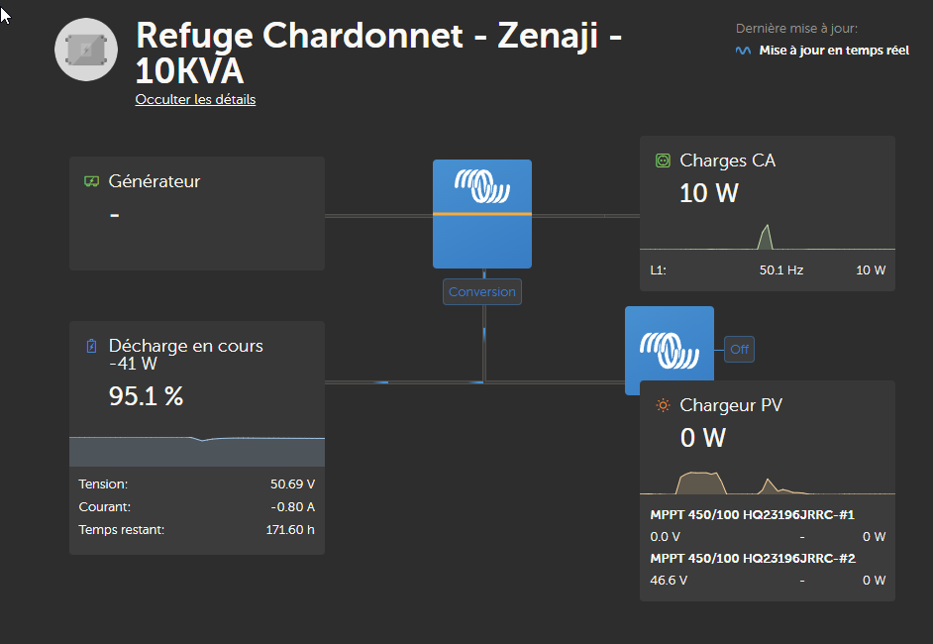
Task: Click the Conversion status button
Action: [x=482, y=291]
